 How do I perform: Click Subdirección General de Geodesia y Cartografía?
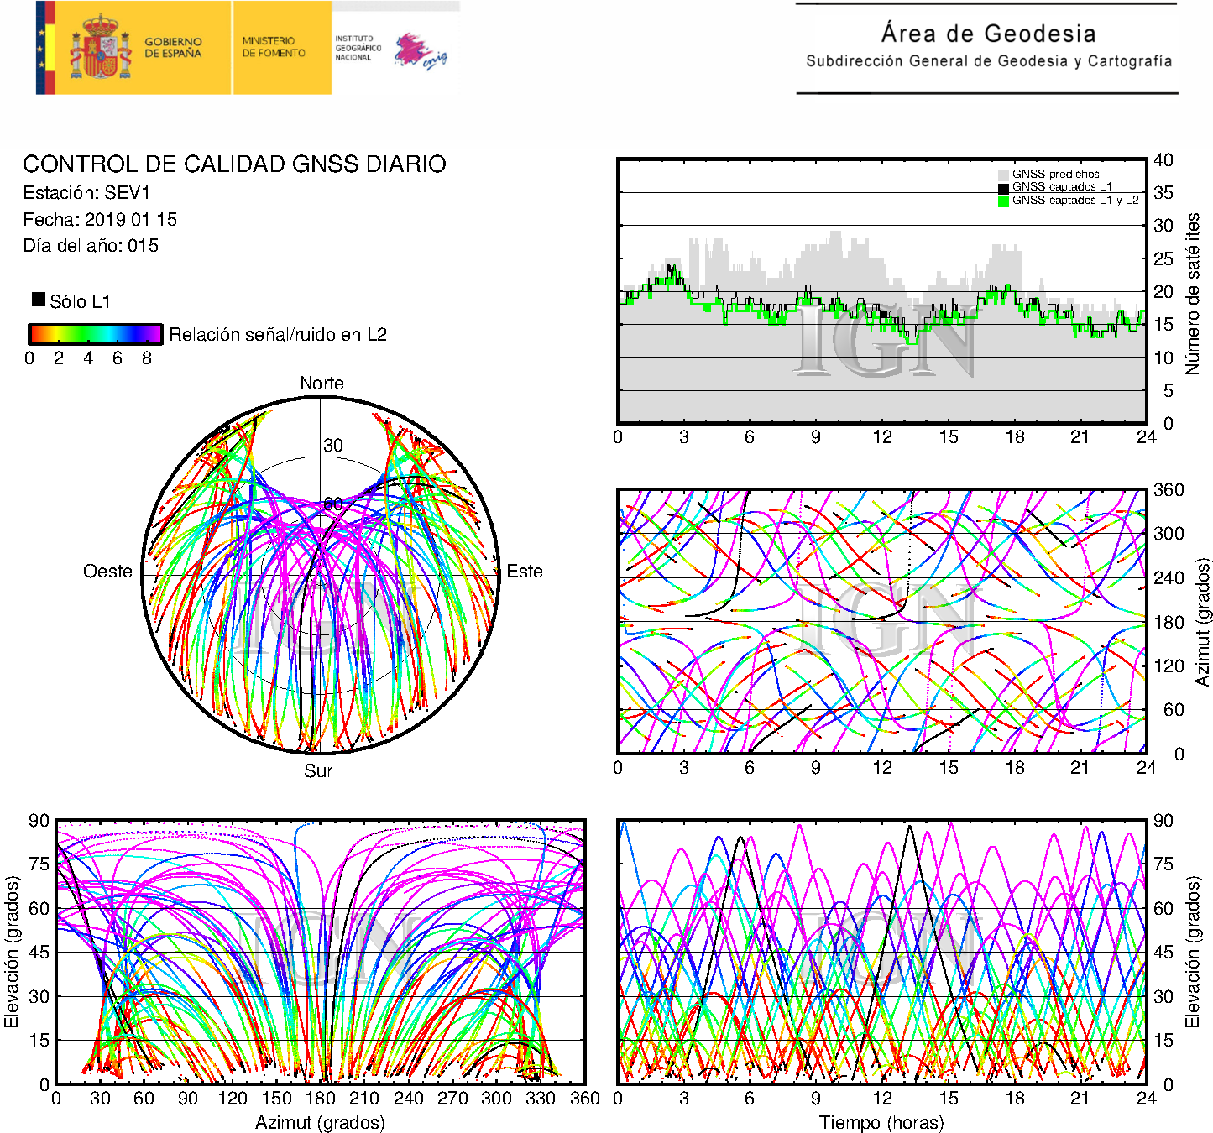[x=988, y=61]
